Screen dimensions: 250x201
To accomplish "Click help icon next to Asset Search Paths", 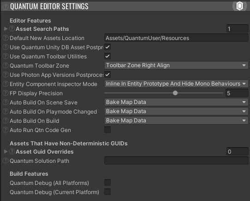I will (x=12, y=29).
